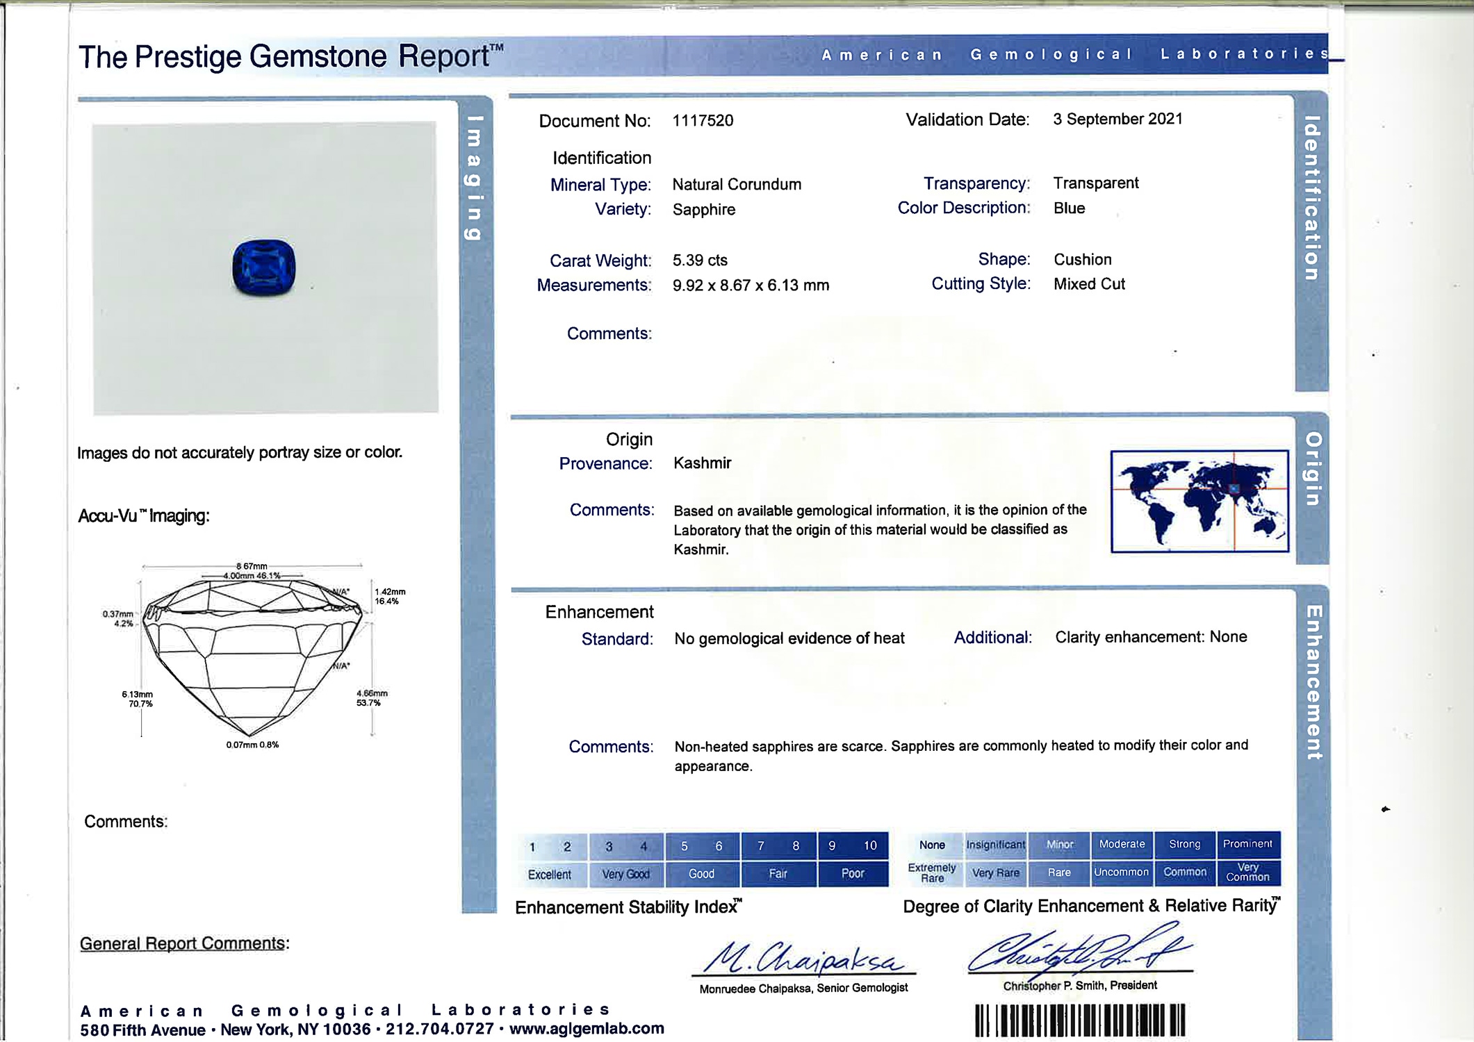Click the Extremely Rare rarity cell
The image size is (1474, 1042).
click(x=932, y=873)
